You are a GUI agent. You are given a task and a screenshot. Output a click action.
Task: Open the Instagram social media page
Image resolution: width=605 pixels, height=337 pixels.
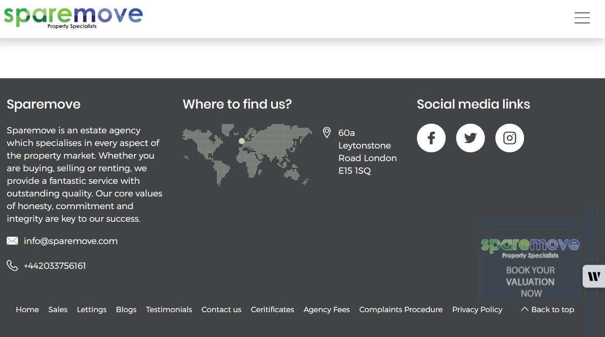(509, 138)
